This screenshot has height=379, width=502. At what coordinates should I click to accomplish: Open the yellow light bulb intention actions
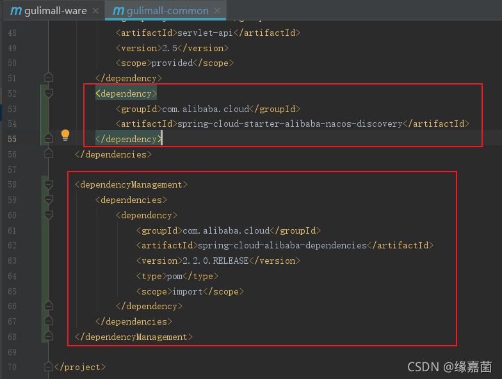pyautogui.click(x=65, y=136)
